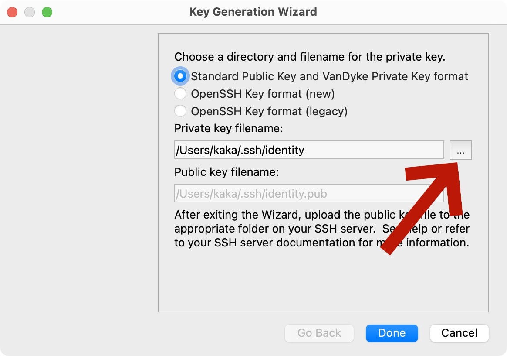Click the "Choose a directory and filename" heading

309,57
